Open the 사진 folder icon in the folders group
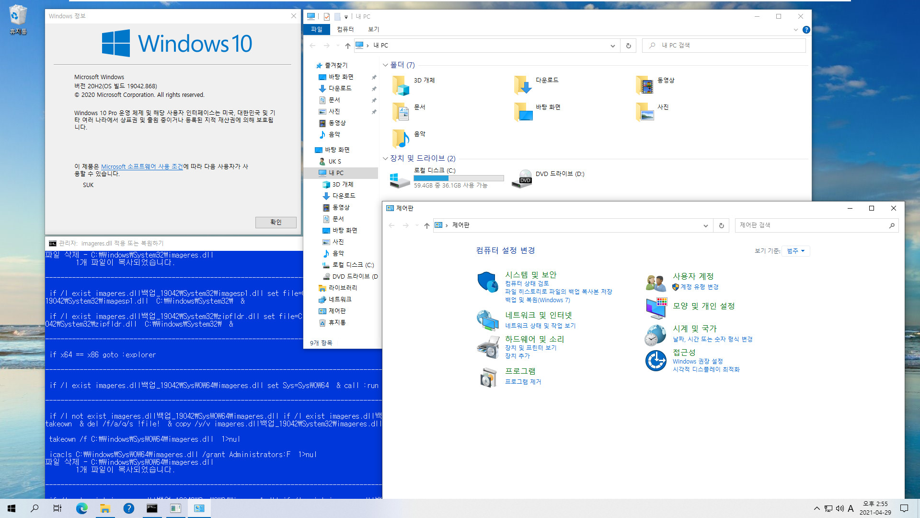The image size is (920, 518). coord(644,112)
